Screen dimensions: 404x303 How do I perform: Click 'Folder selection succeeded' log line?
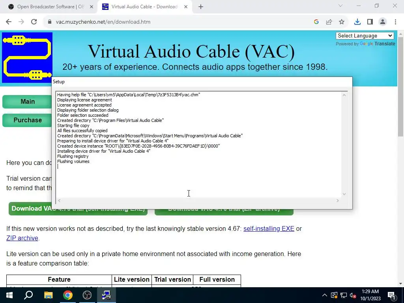tap(83, 115)
